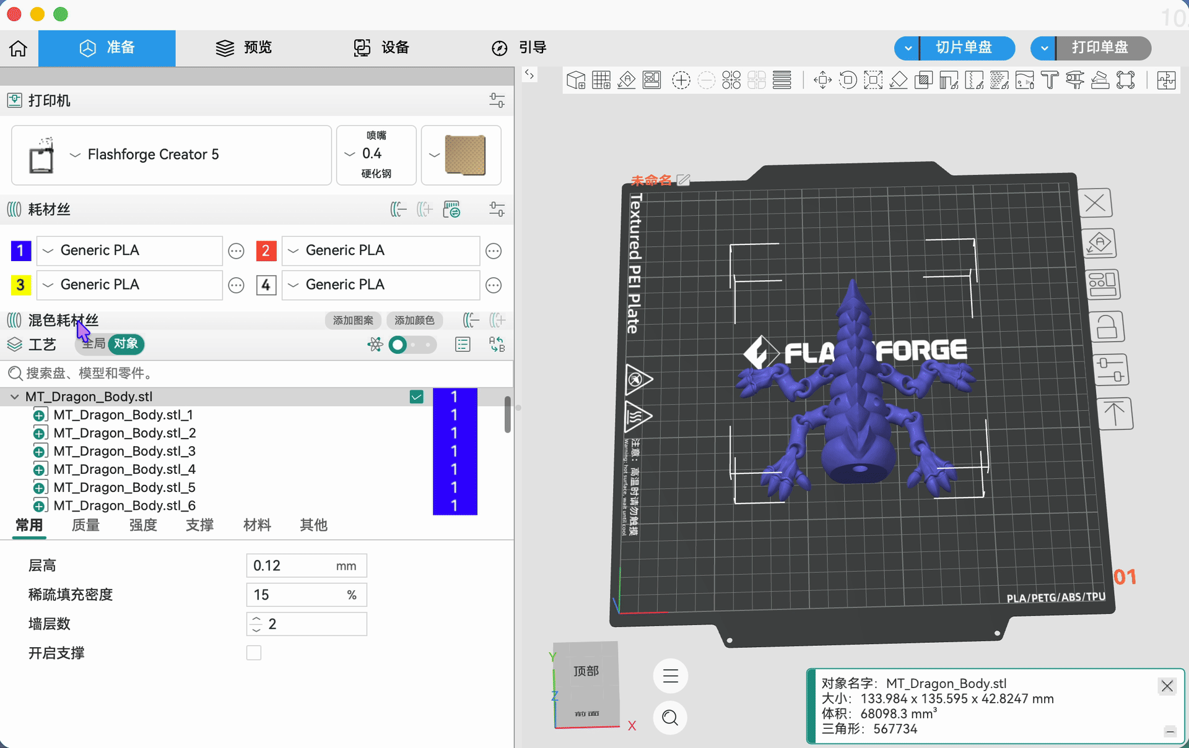Click the round magnifier zoom button
This screenshot has height=748, width=1189.
pos(670,718)
